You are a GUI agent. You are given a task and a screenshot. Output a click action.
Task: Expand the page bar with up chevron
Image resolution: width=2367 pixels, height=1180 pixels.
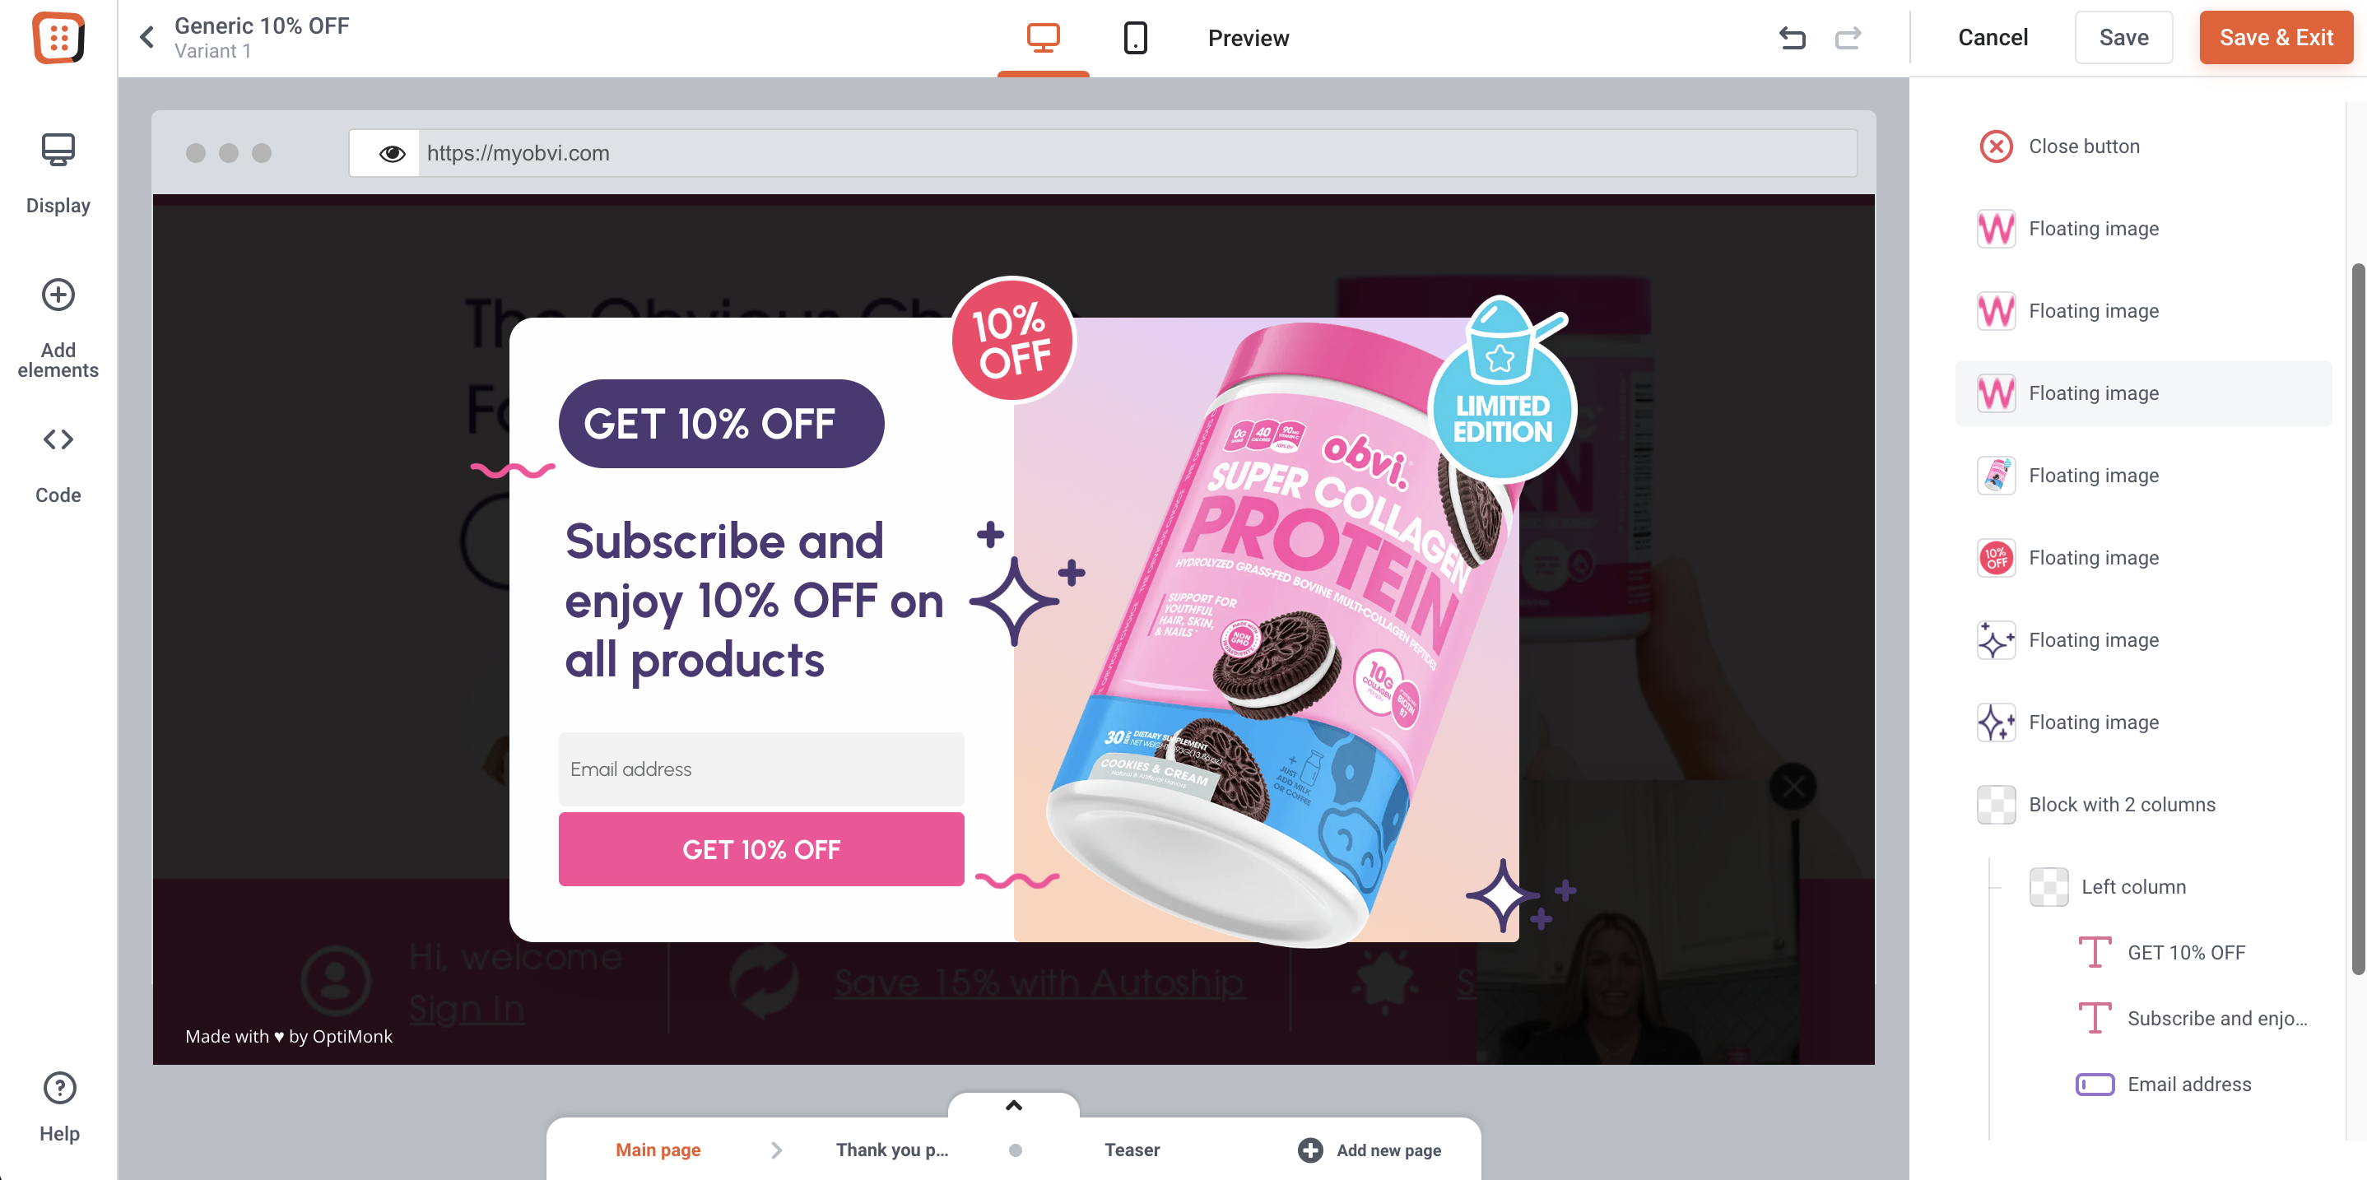1013,1106
